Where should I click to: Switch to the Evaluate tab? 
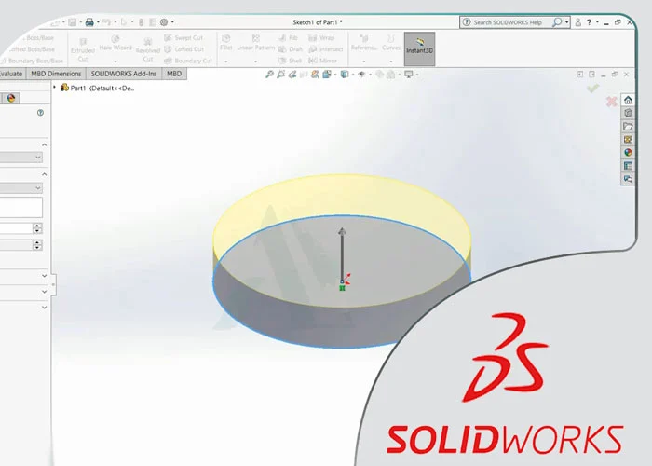click(x=11, y=74)
